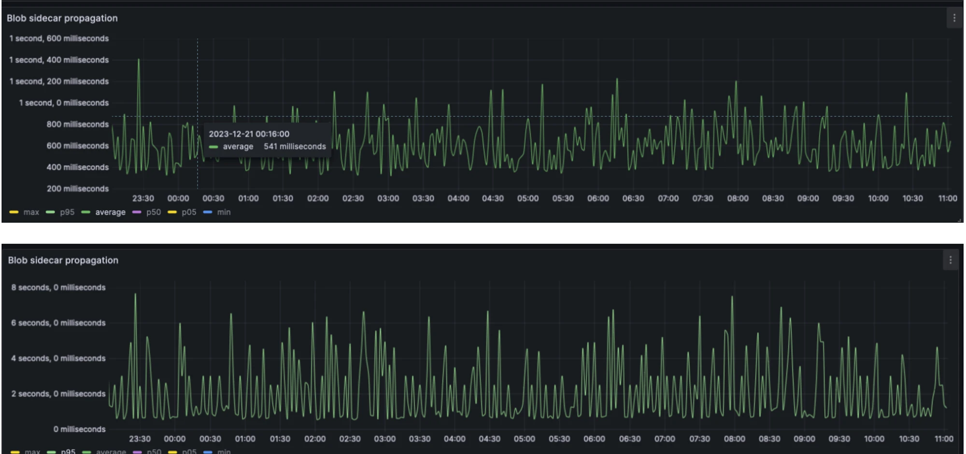The height and width of the screenshot is (454, 966).
Task: Expand the lower Blob sidecar propagation title menu
Action: point(63,260)
